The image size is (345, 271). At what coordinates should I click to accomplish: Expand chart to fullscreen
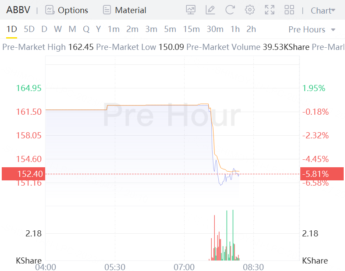click(270, 10)
